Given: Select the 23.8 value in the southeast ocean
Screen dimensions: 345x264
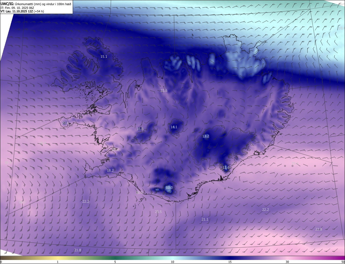Looking at the screenshot, I should tap(319, 229).
